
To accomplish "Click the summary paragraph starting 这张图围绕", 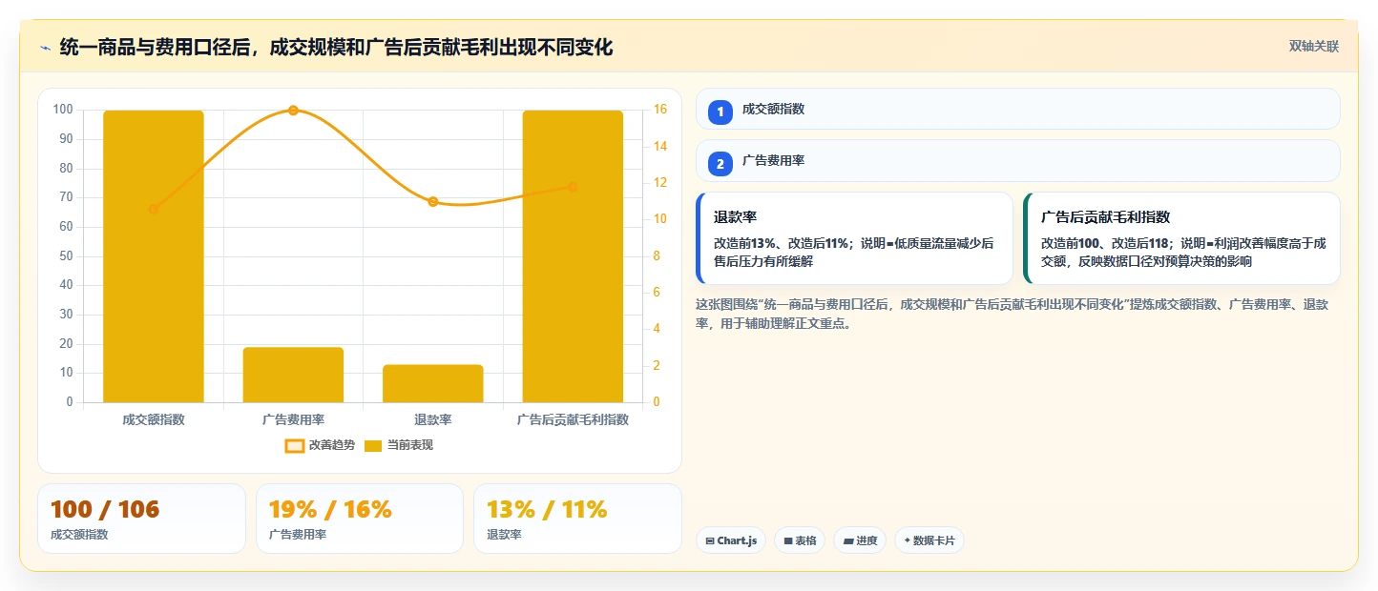I will click(1013, 314).
